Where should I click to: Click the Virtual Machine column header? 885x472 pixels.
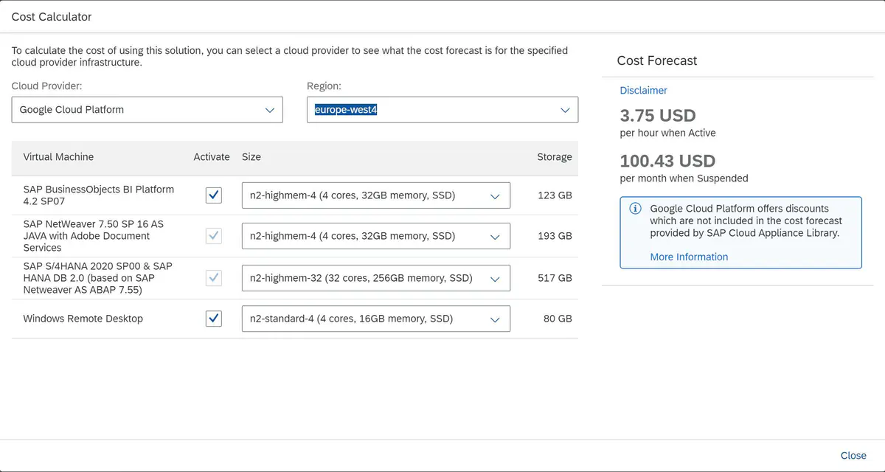tap(58, 156)
